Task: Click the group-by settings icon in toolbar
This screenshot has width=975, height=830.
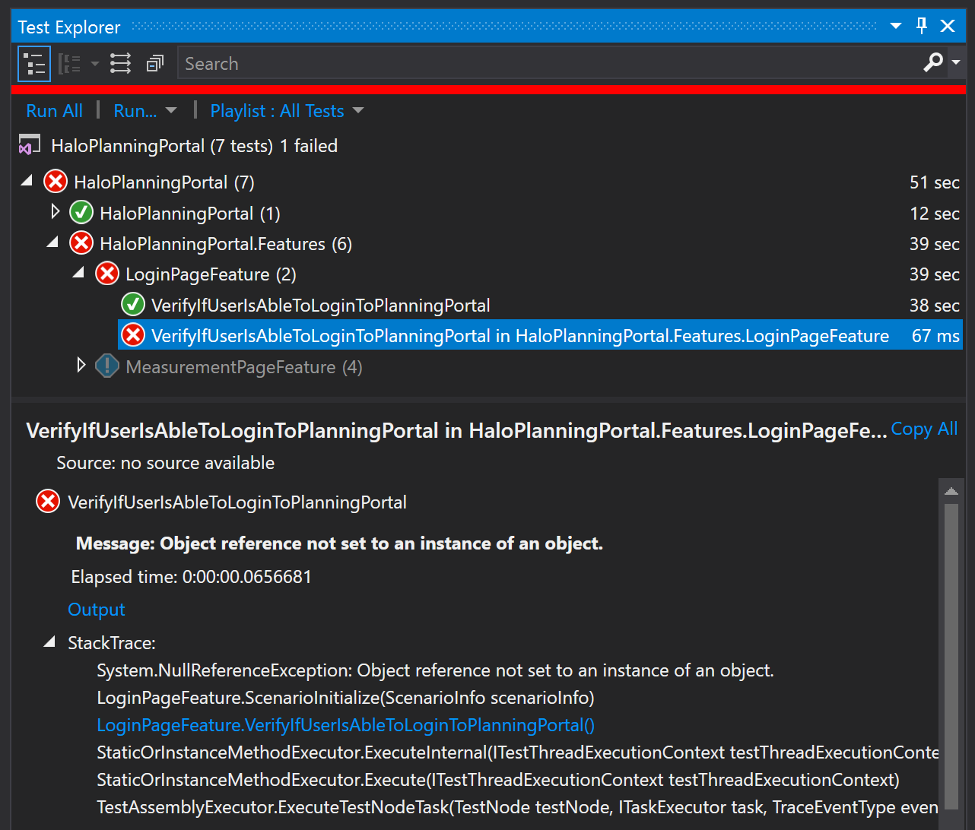Action: pyautogui.click(x=70, y=63)
